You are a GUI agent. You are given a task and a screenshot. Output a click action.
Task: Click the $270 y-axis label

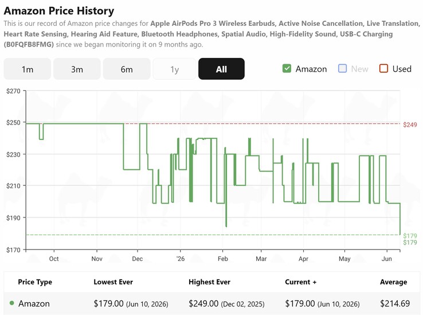pos(13,91)
